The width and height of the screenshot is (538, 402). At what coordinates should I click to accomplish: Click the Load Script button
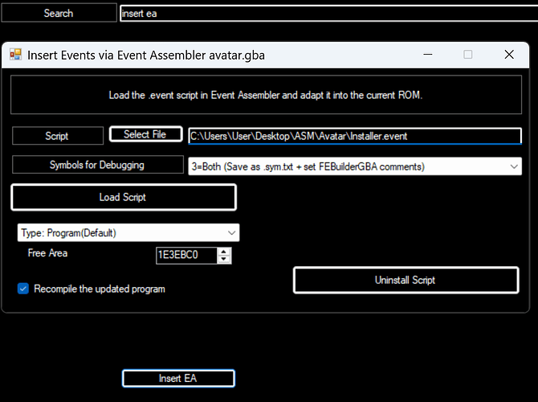123,197
